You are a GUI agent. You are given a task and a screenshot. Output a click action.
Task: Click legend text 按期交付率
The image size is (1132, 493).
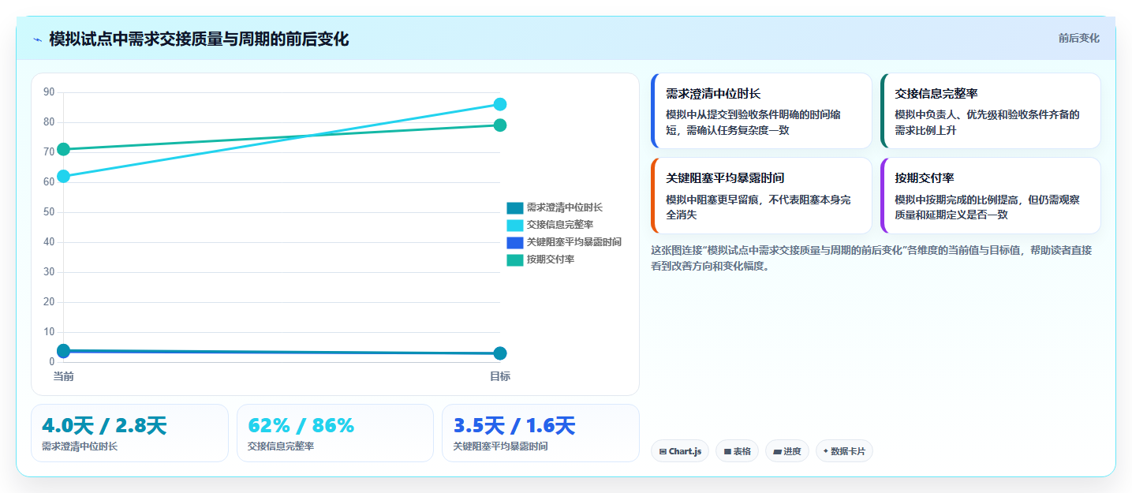tap(551, 260)
